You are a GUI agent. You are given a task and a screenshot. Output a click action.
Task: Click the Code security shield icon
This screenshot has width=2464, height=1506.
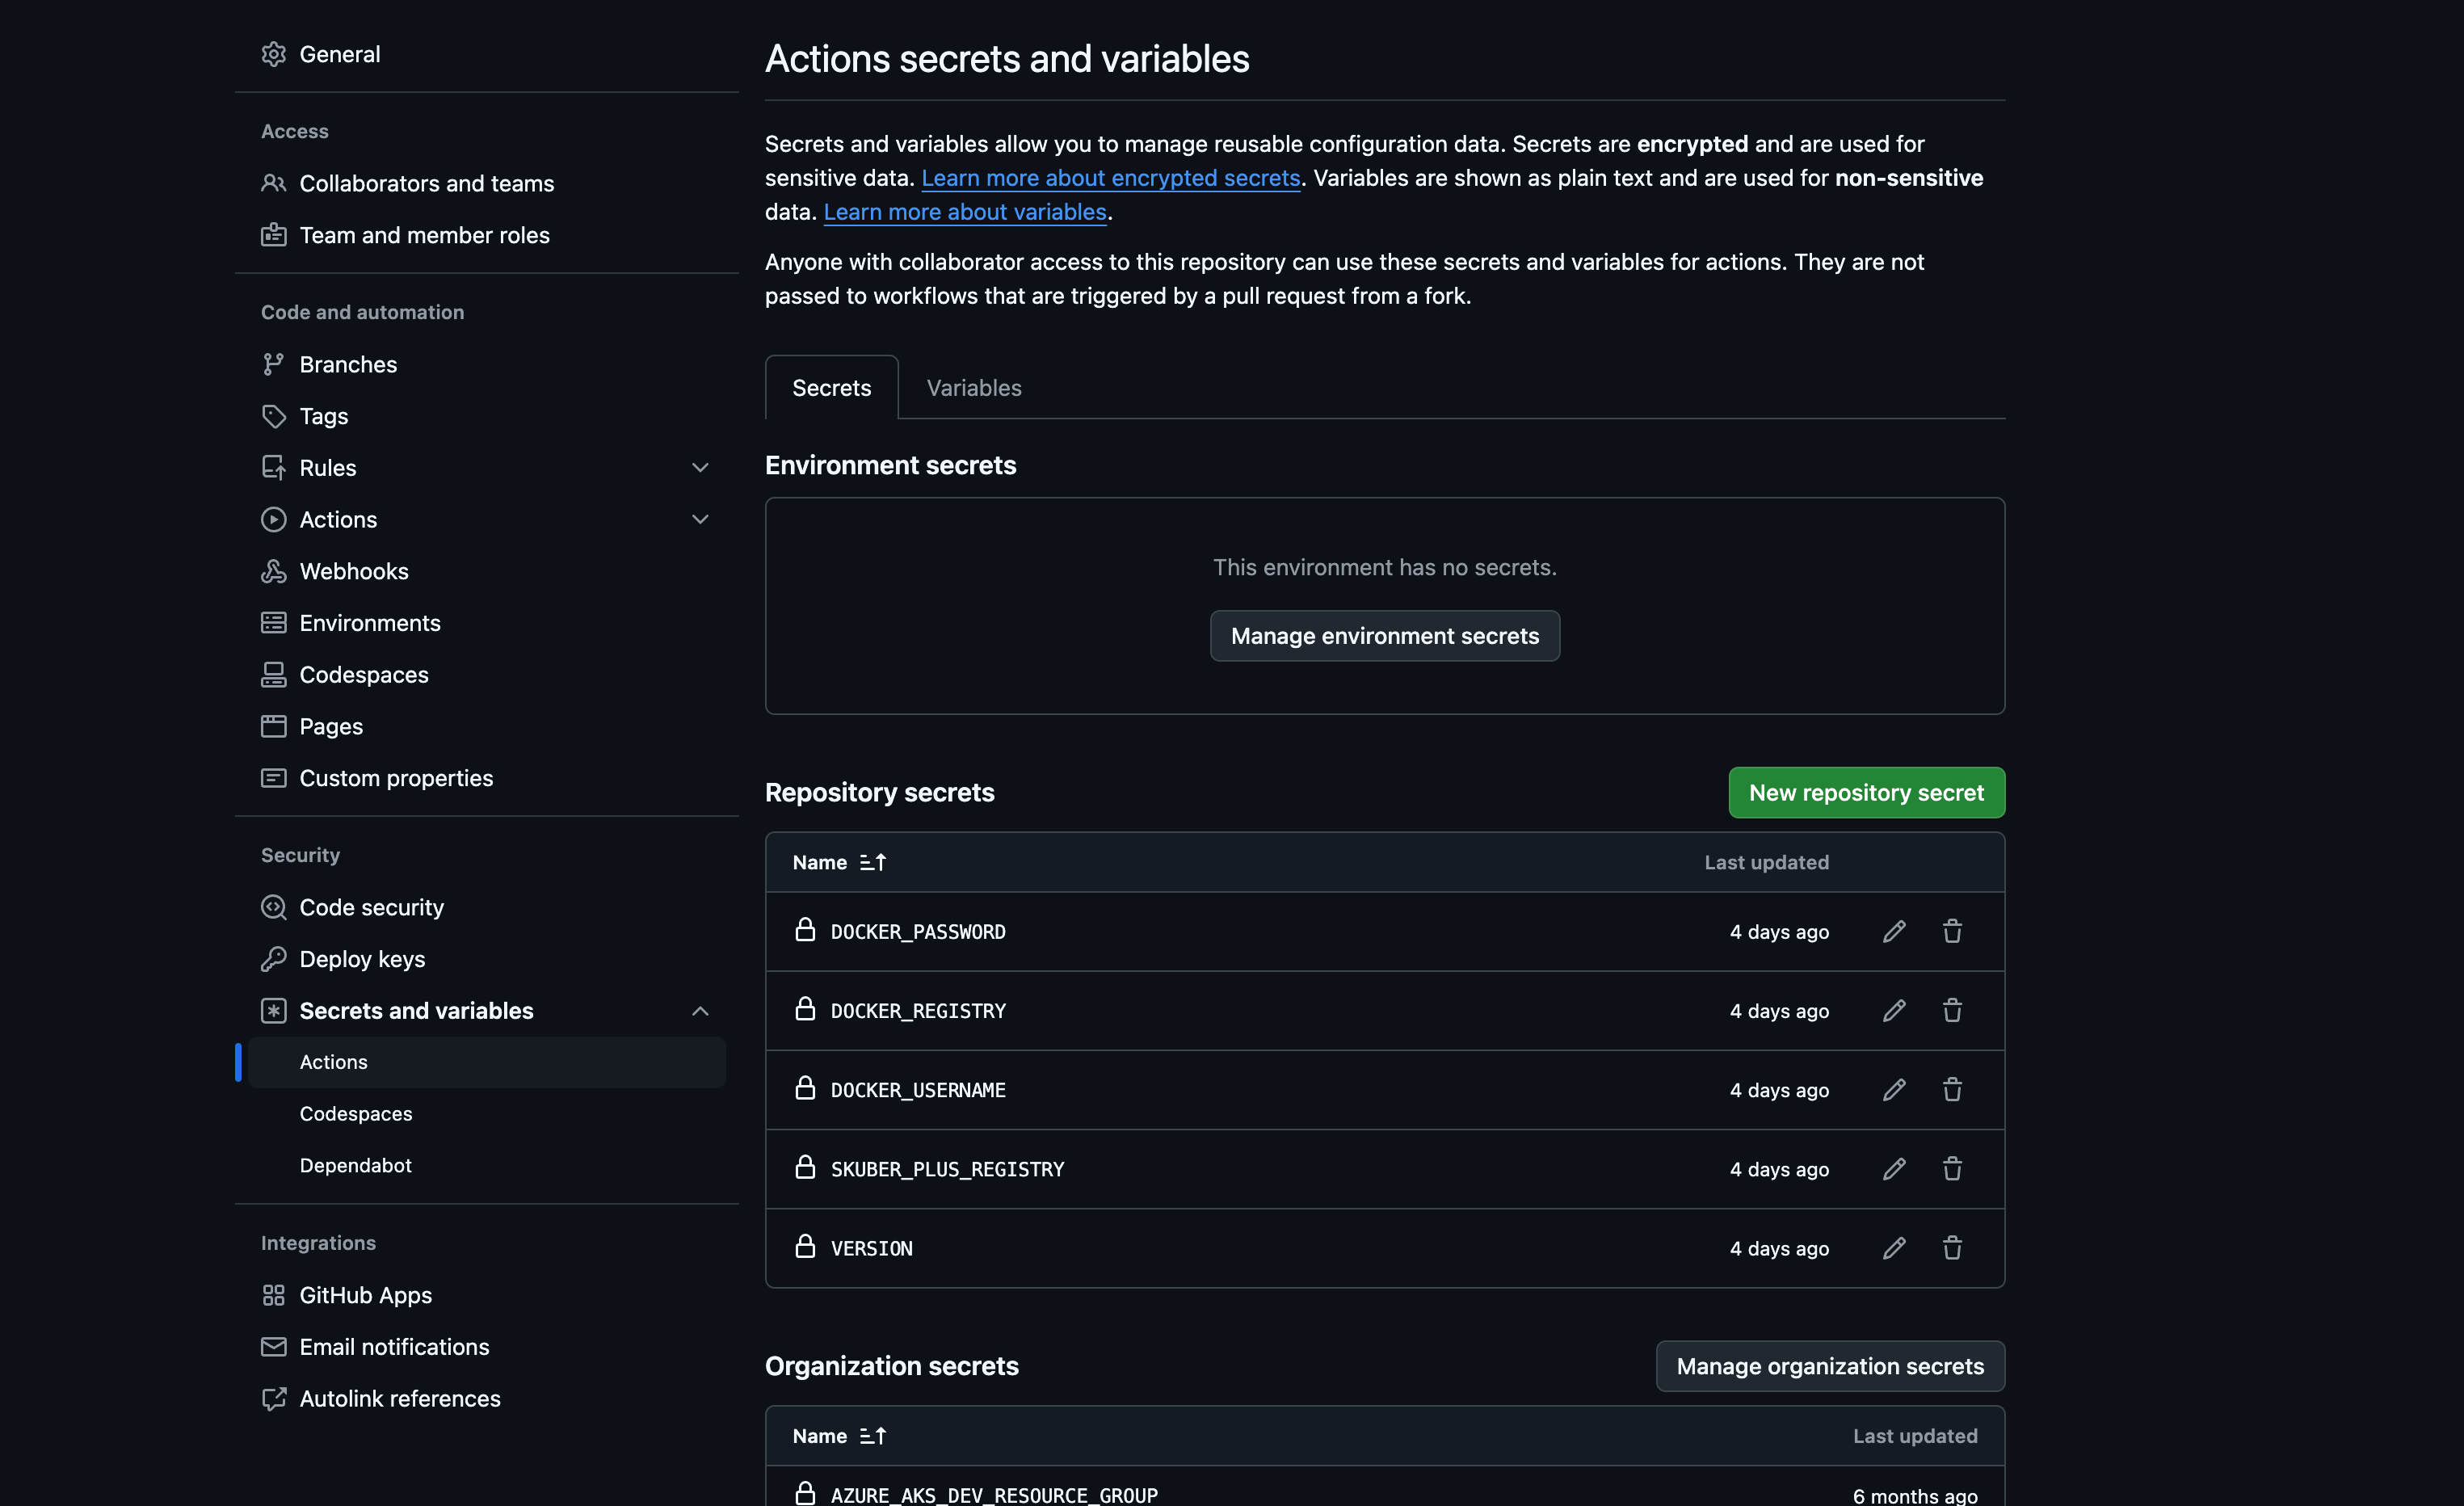[273, 907]
